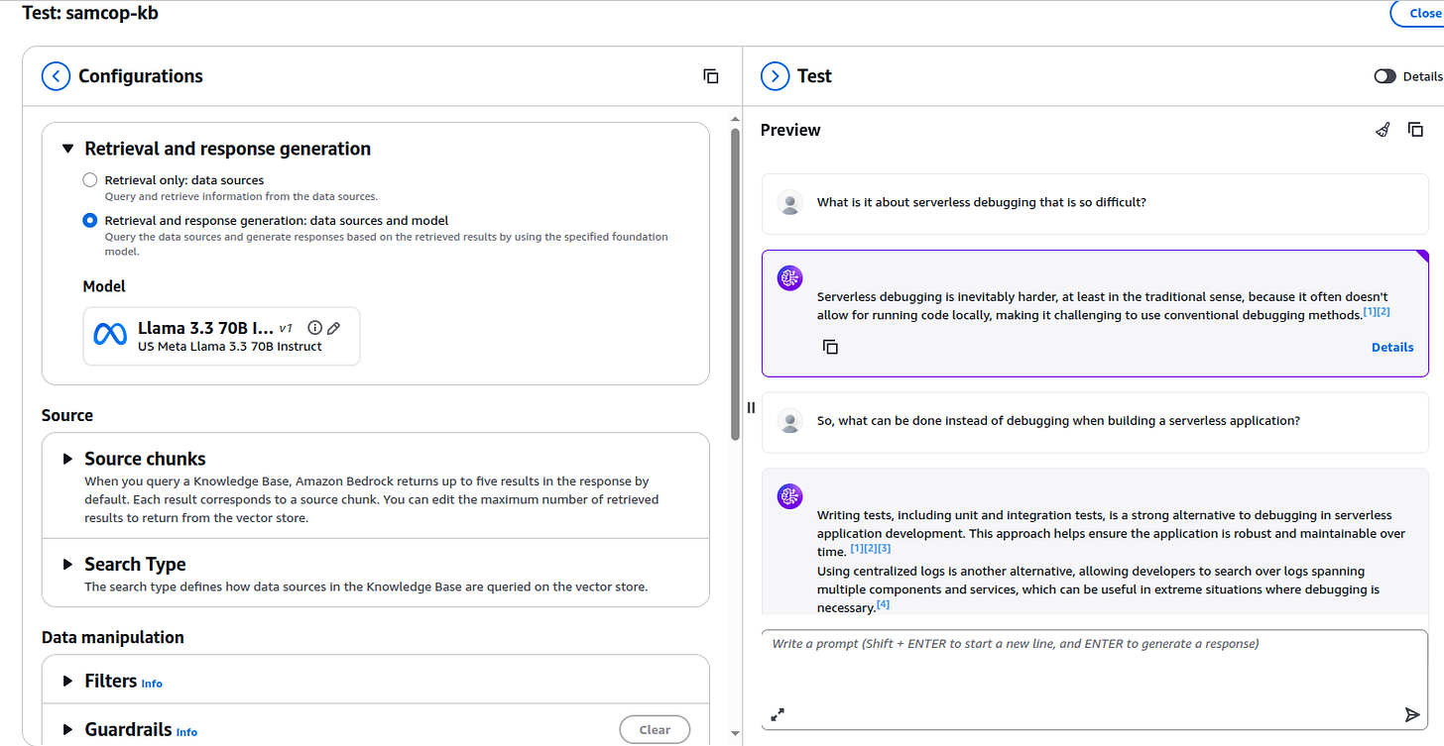The image size is (1444, 746).
Task: Click the Clear button in Guardrails
Action: [x=655, y=729]
